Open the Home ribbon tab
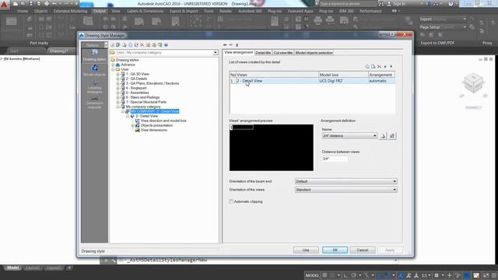Image resolution: width=498 pixels, height=280 pixels. 23,11
